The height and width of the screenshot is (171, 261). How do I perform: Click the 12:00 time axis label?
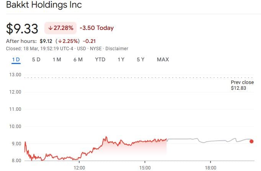coord(79,168)
